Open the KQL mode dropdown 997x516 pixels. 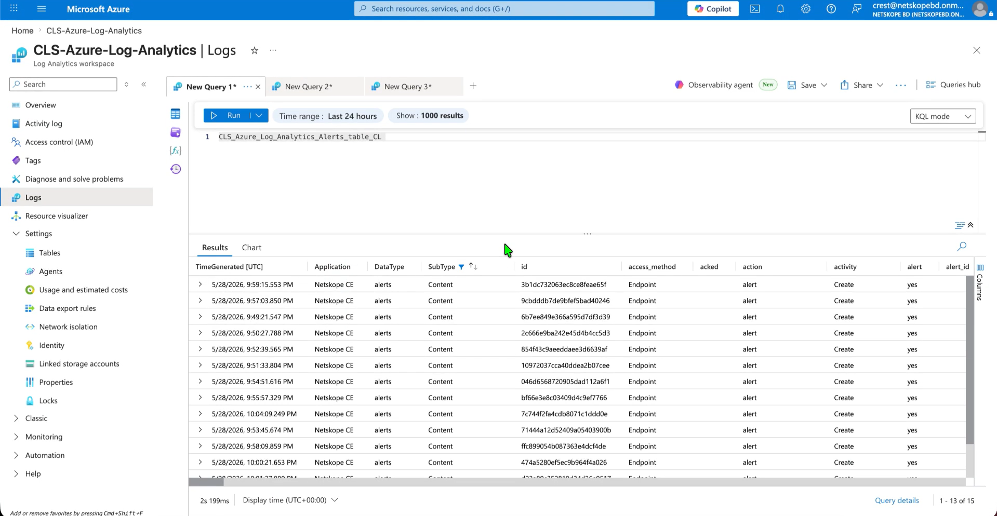[943, 116]
